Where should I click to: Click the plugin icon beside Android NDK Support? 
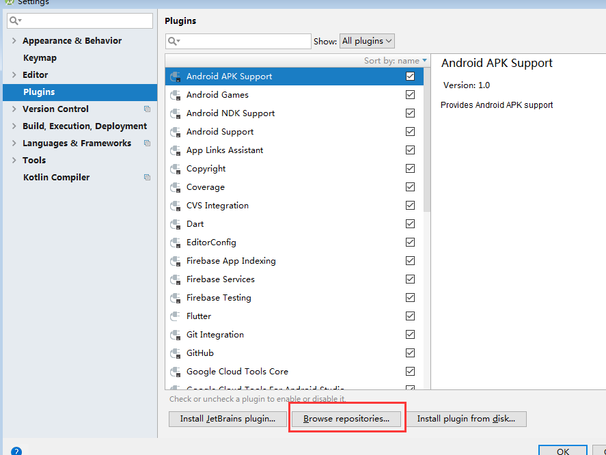tap(176, 113)
